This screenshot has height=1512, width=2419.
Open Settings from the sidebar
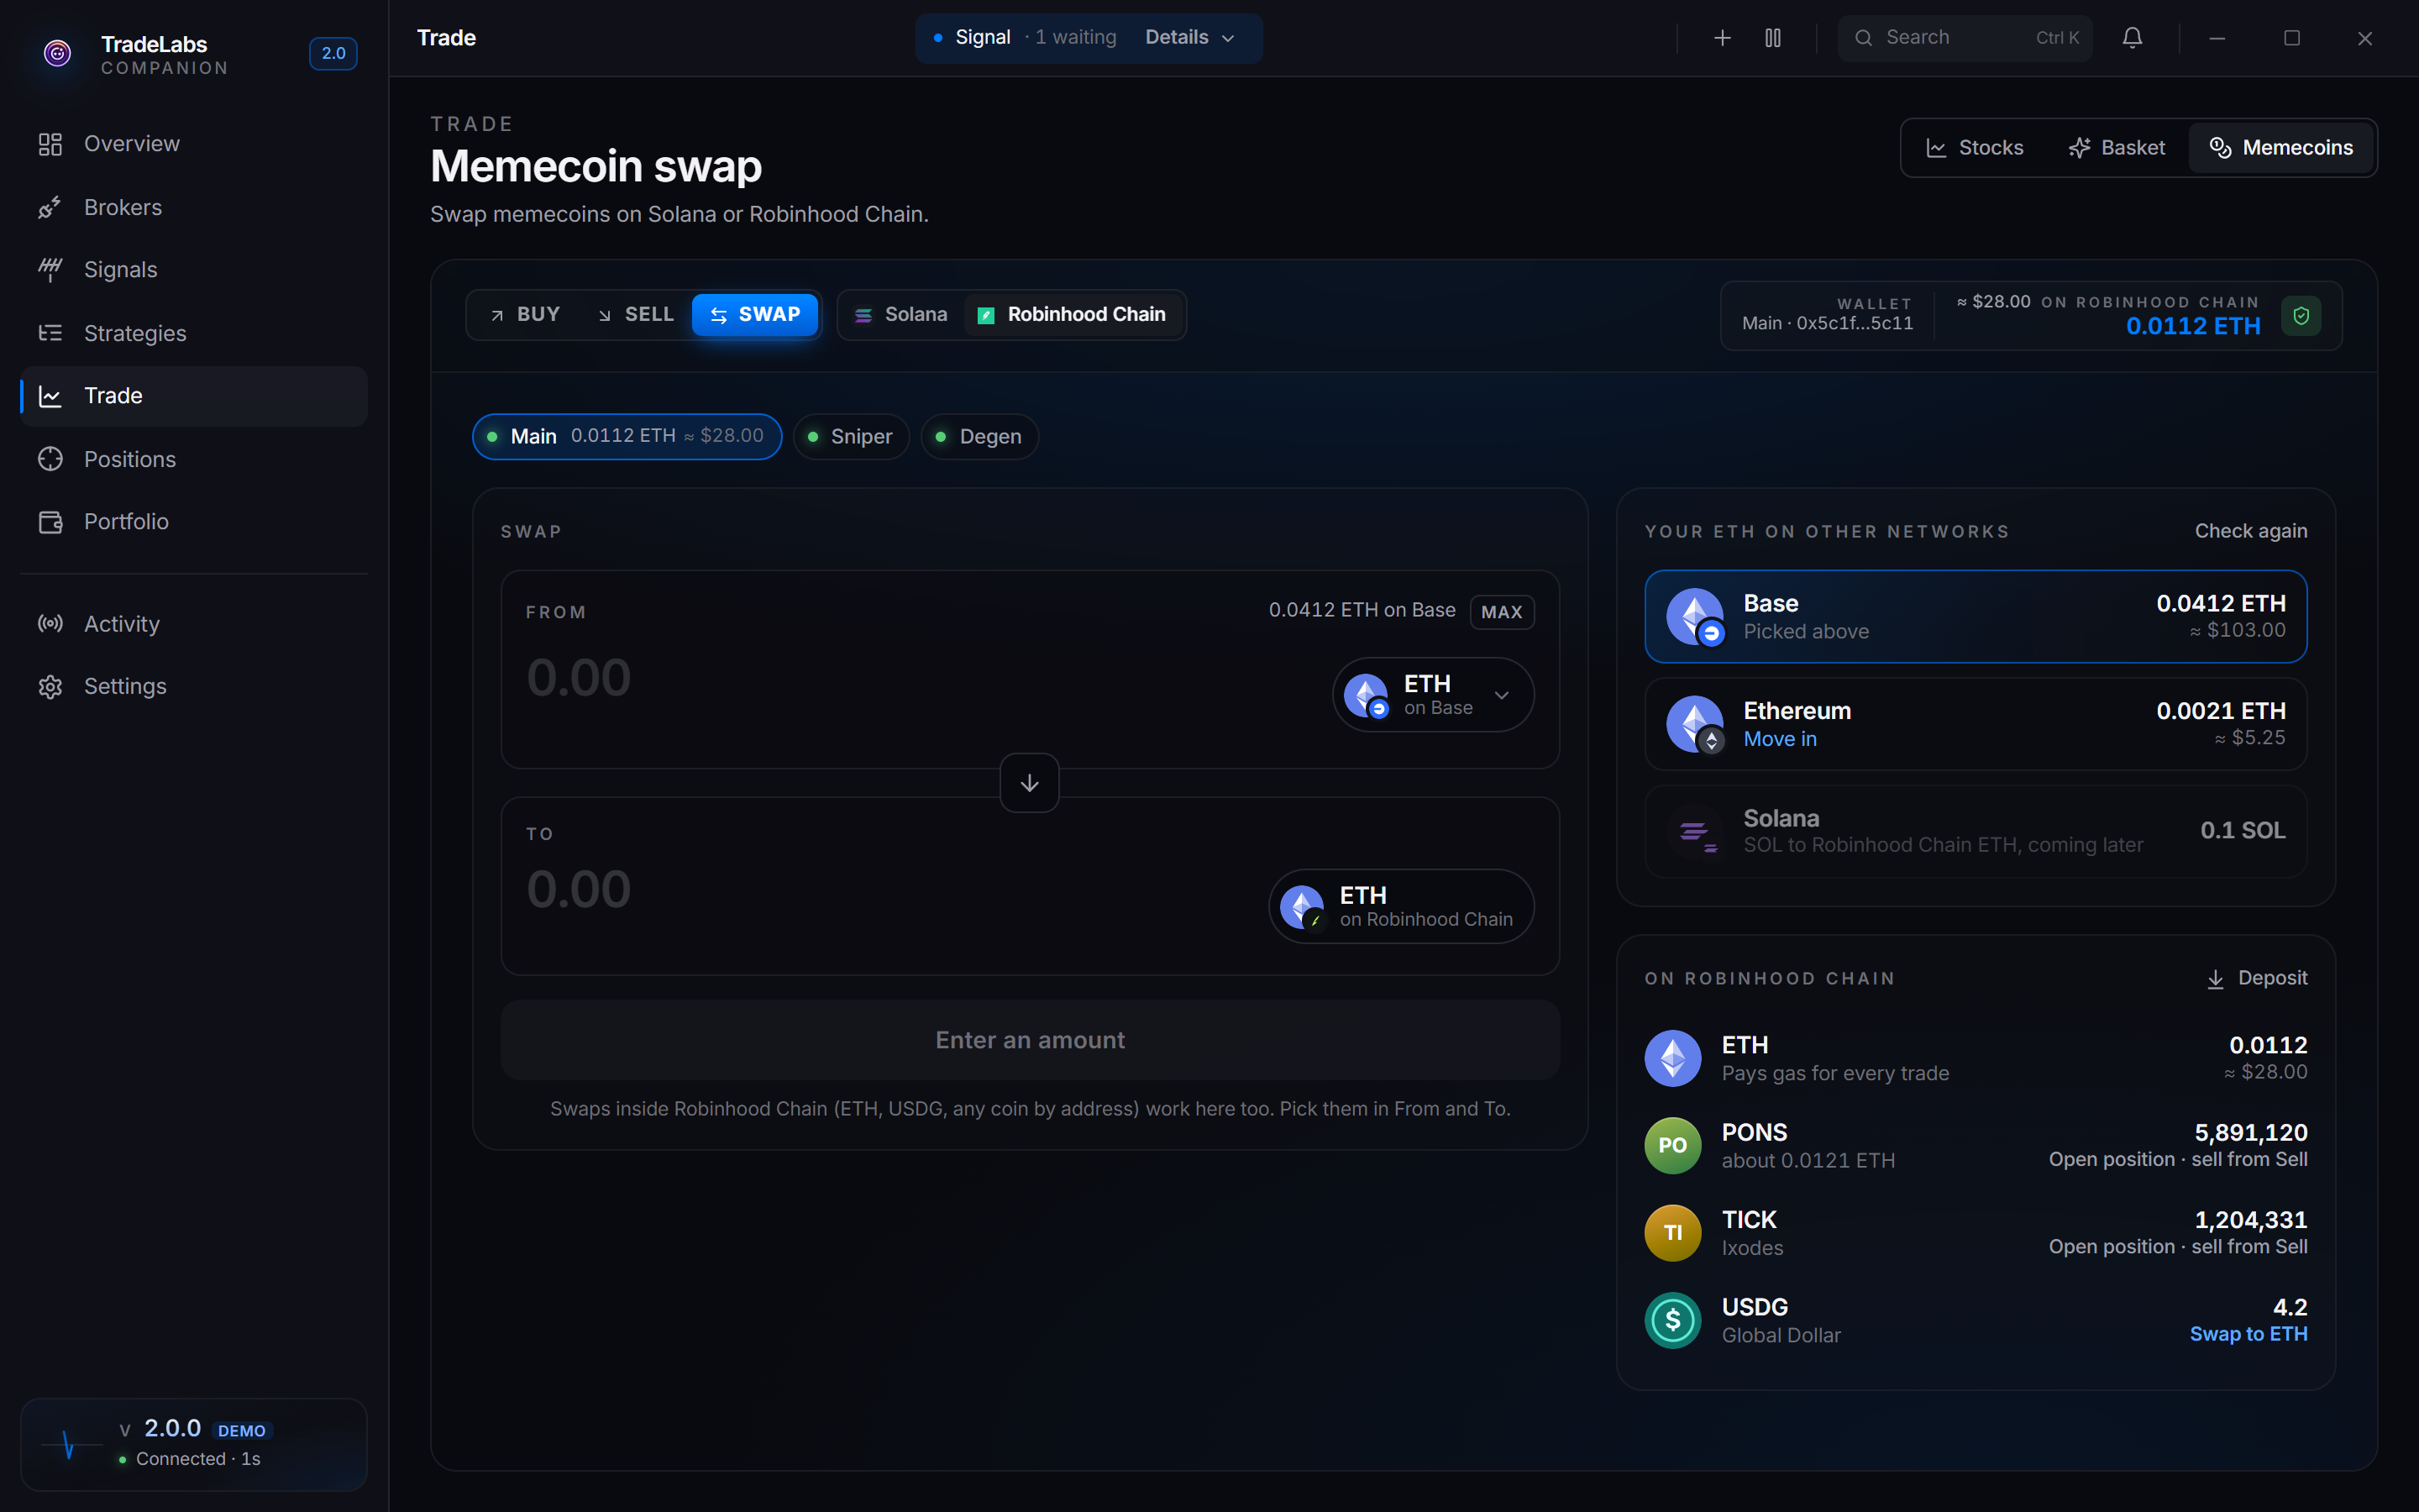point(194,687)
